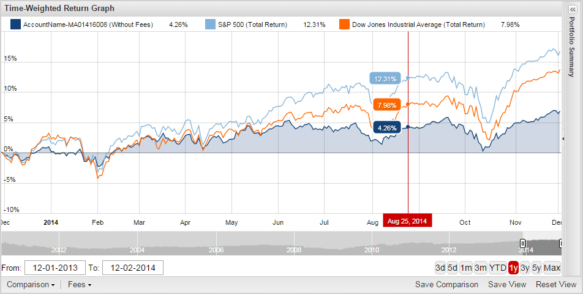Screen dimensions: 583x294
Task: Click the 2014 label in navigator
Action: tap(526, 250)
